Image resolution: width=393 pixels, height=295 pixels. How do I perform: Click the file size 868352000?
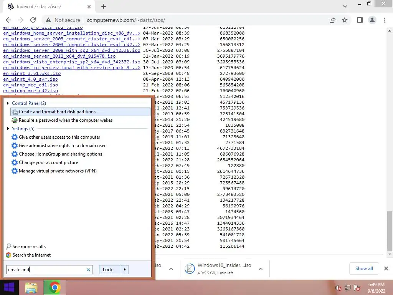232,33
